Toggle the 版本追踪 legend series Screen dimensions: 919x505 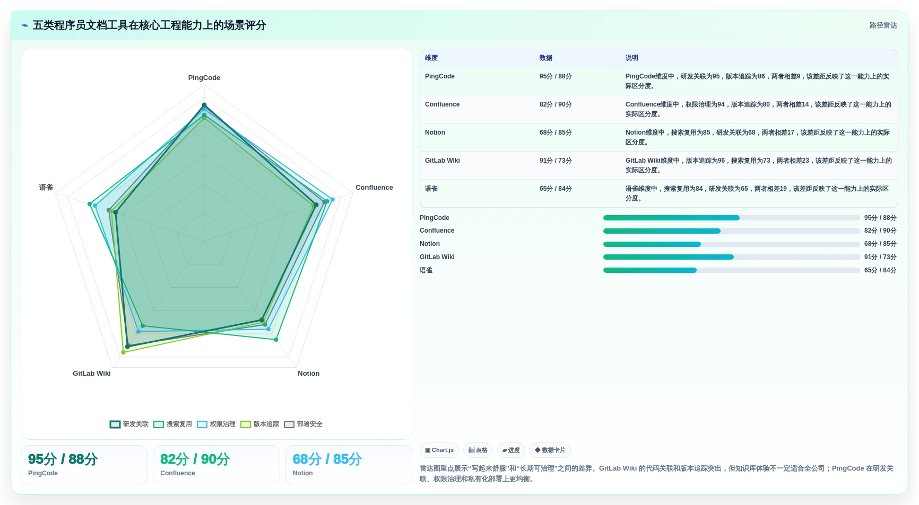point(259,424)
